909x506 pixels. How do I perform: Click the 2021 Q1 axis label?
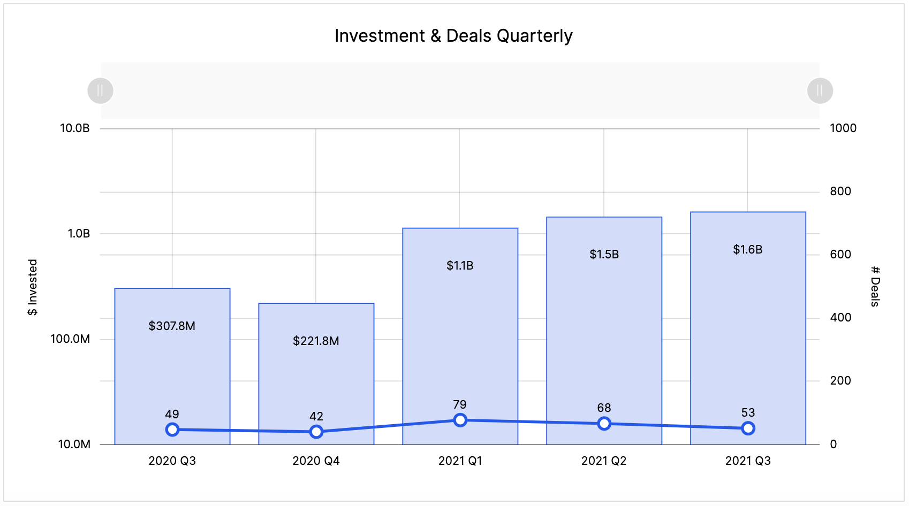pyautogui.click(x=460, y=461)
